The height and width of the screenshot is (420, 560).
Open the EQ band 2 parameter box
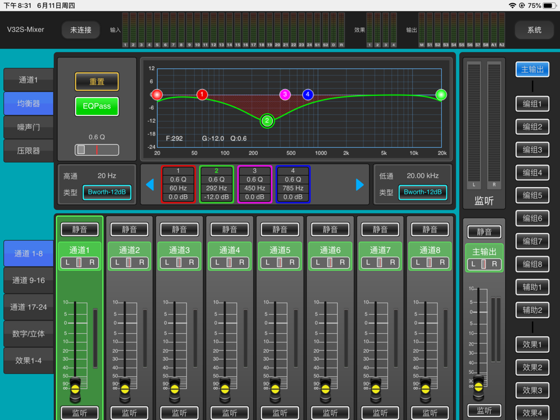tap(216, 184)
